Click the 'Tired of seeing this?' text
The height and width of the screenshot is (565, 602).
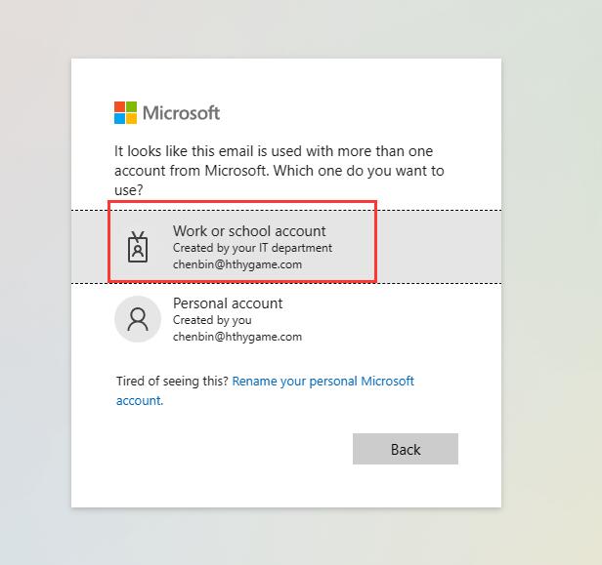pos(172,381)
